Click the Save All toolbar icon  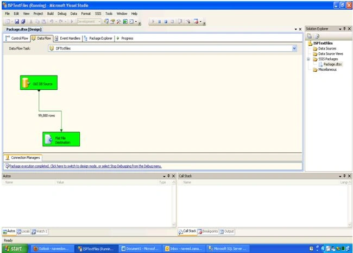click(23, 21)
